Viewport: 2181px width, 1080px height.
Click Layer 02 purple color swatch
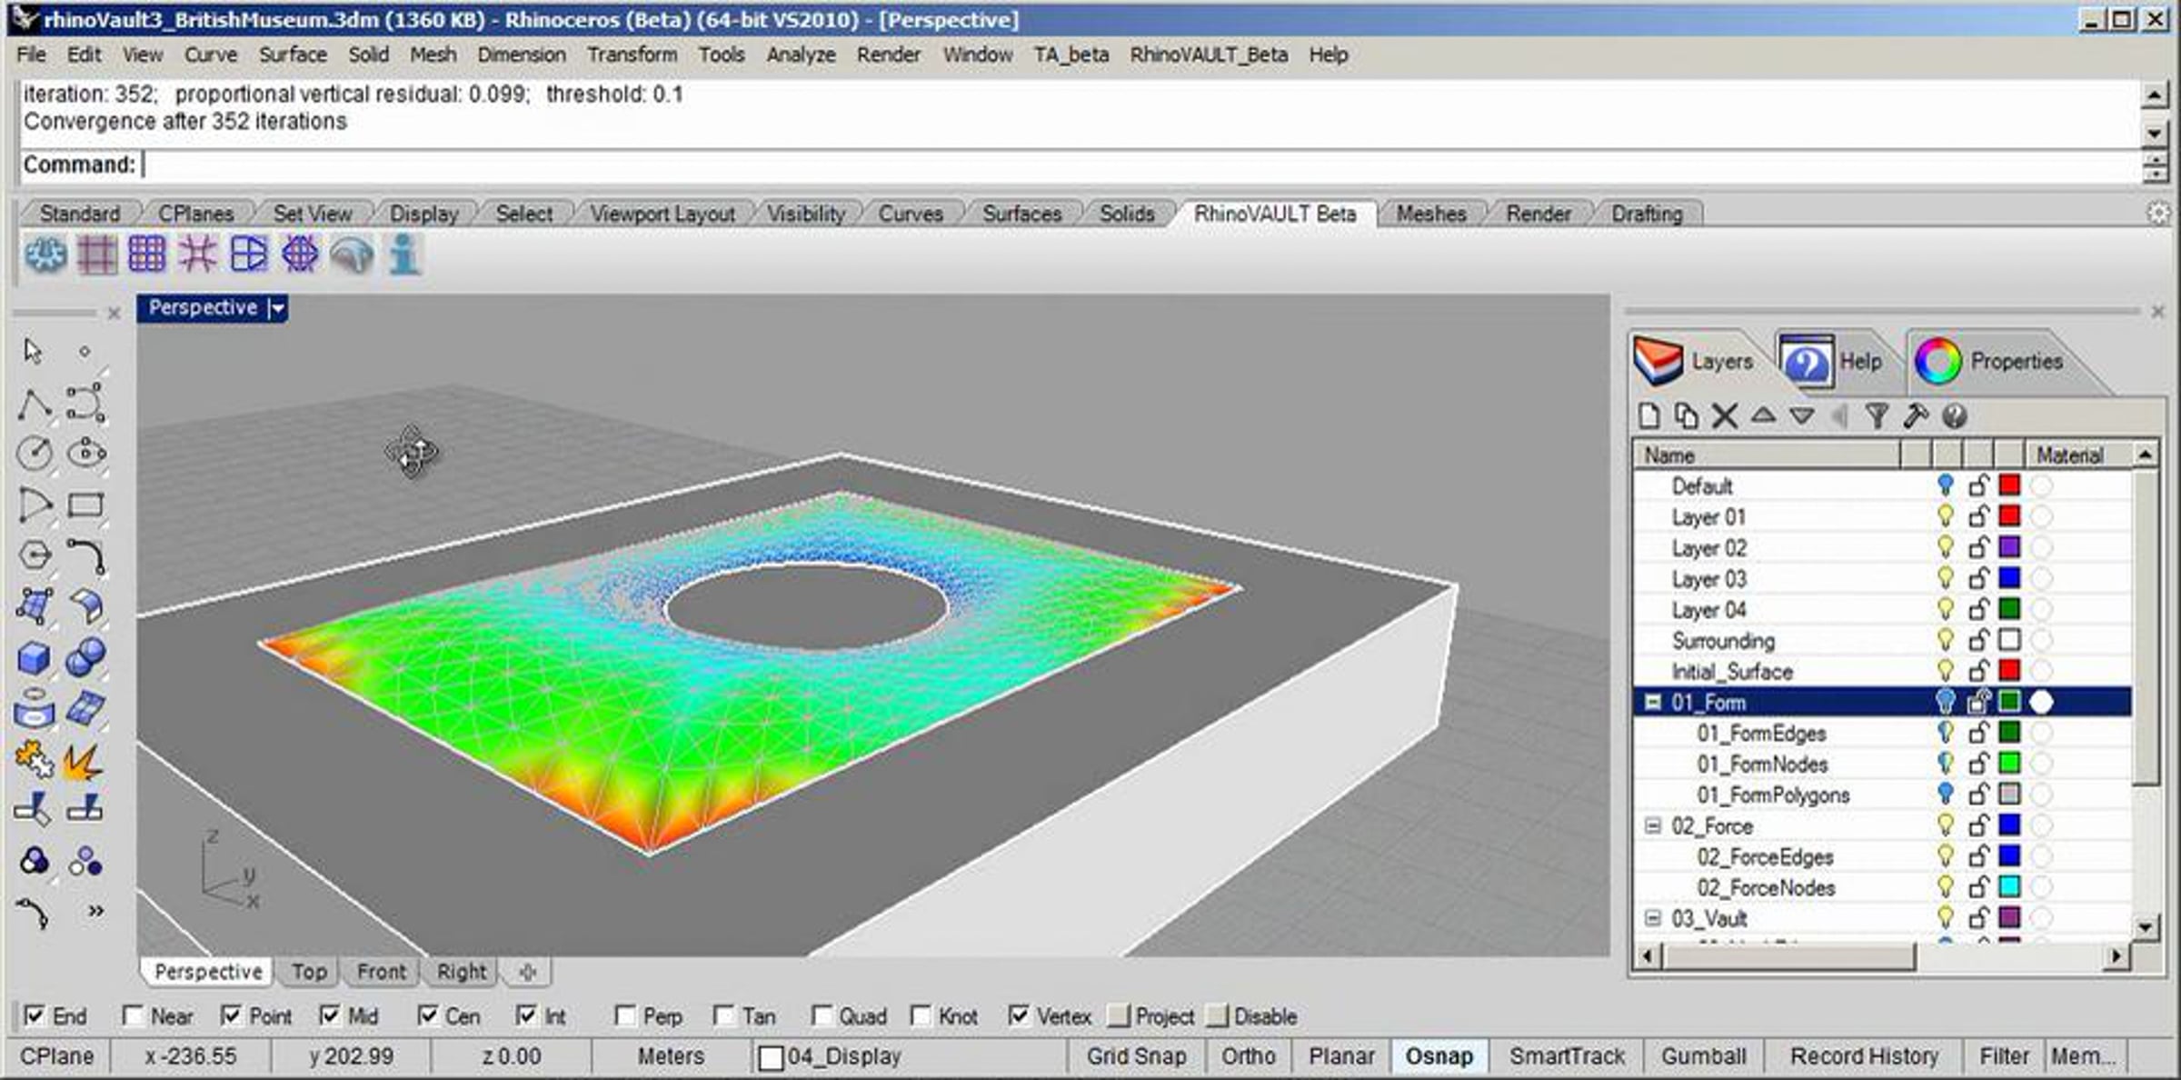(2009, 547)
